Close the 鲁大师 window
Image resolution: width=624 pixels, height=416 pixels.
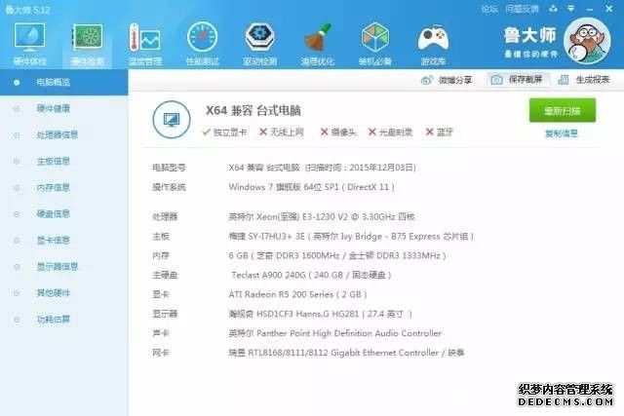(608, 9)
